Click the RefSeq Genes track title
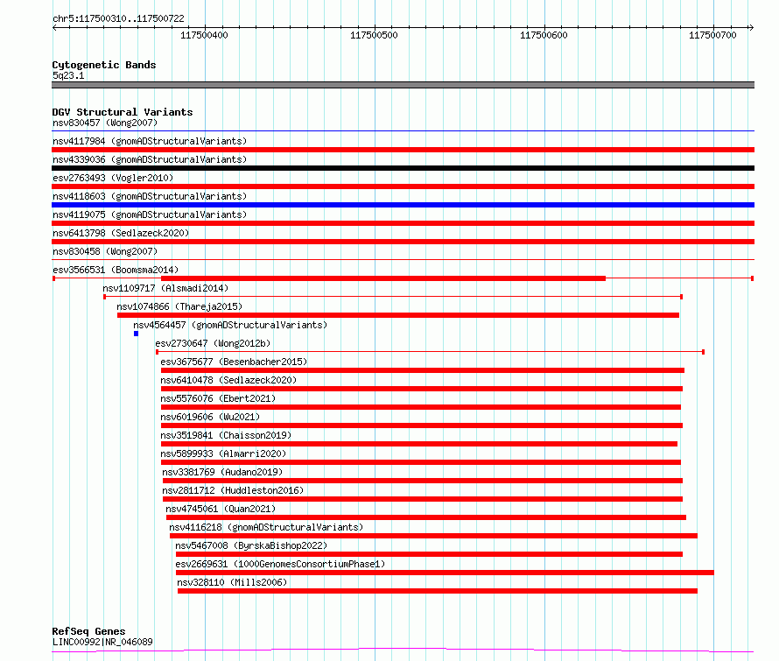The height and width of the screenshot is (661, 779). pyautogui.click(x=88, y=631)
